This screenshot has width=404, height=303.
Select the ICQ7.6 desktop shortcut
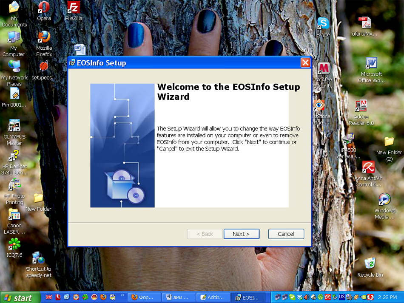pyautogui.click(x=14, y=246)
